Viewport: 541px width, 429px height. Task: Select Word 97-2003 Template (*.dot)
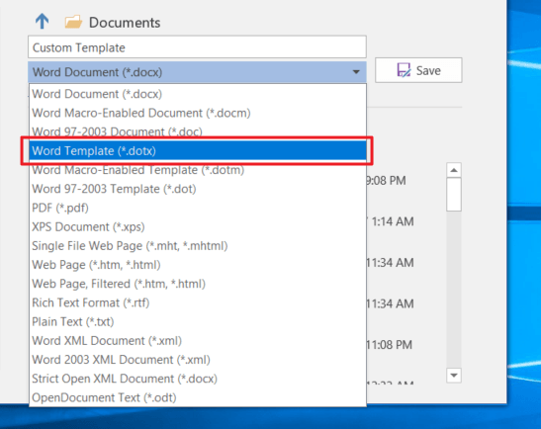tap(198, 189)
